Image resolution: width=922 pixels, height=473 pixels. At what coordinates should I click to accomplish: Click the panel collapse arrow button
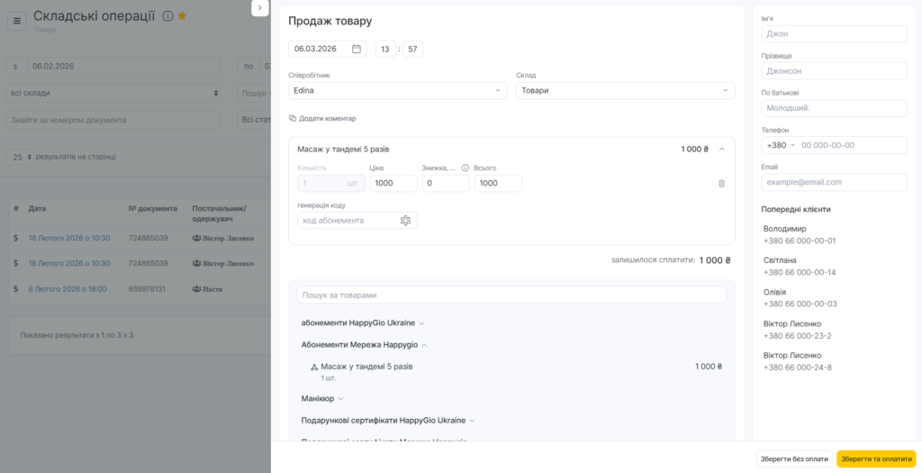(x=259, y=7)
